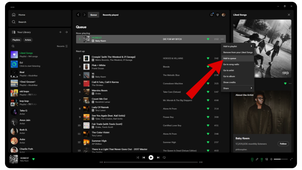The height and width of the screenshot is (170, 302).
Task: Select Add to queue menu item
Action: coord(238,59)
